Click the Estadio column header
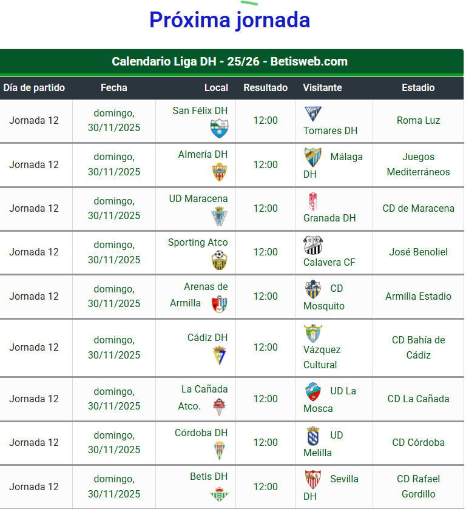The image size is (466, 509). point(418,87)
